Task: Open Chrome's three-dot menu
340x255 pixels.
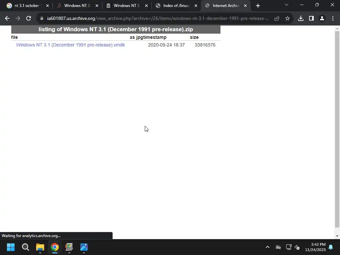Action: pyautogui.click(x=333, y=19)
